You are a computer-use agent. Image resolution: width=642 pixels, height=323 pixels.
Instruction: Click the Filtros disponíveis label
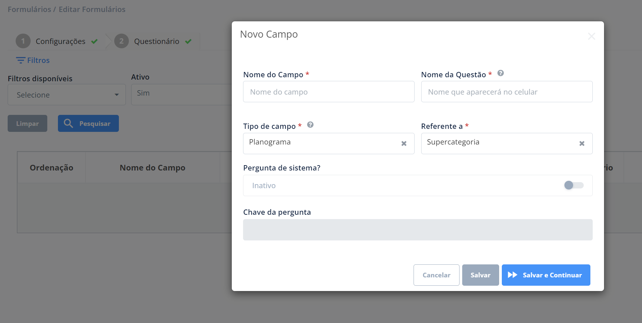[40, 79]
